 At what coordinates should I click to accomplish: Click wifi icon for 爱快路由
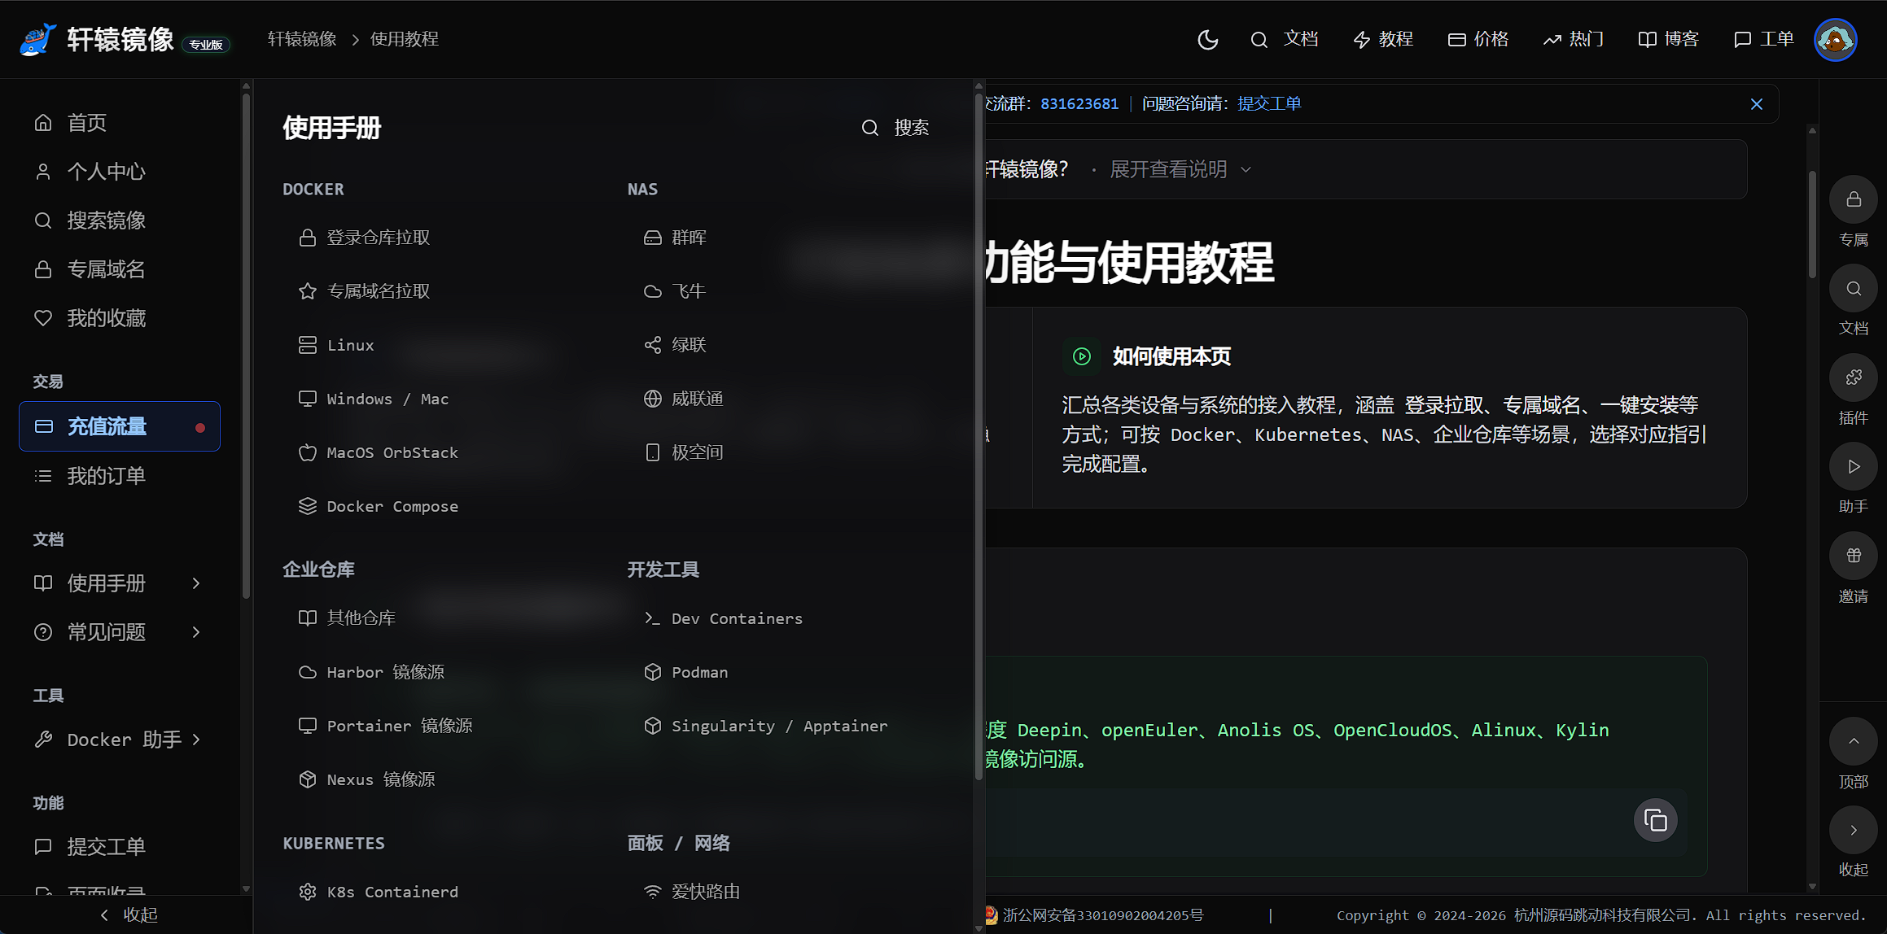pyautogui.click(x=652, y=892)
